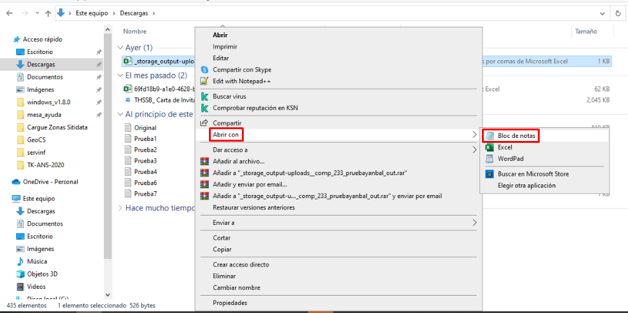The width and height of the screenshot is (628, 313).
Task: Open Escritorio under Acceso rápido
Action: 40,52
